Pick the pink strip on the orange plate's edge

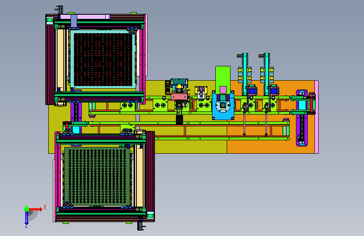317,117
